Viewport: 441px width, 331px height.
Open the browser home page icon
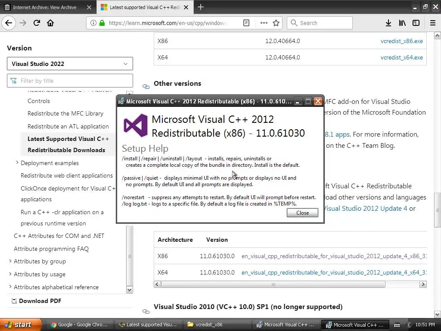coord(50,23)
